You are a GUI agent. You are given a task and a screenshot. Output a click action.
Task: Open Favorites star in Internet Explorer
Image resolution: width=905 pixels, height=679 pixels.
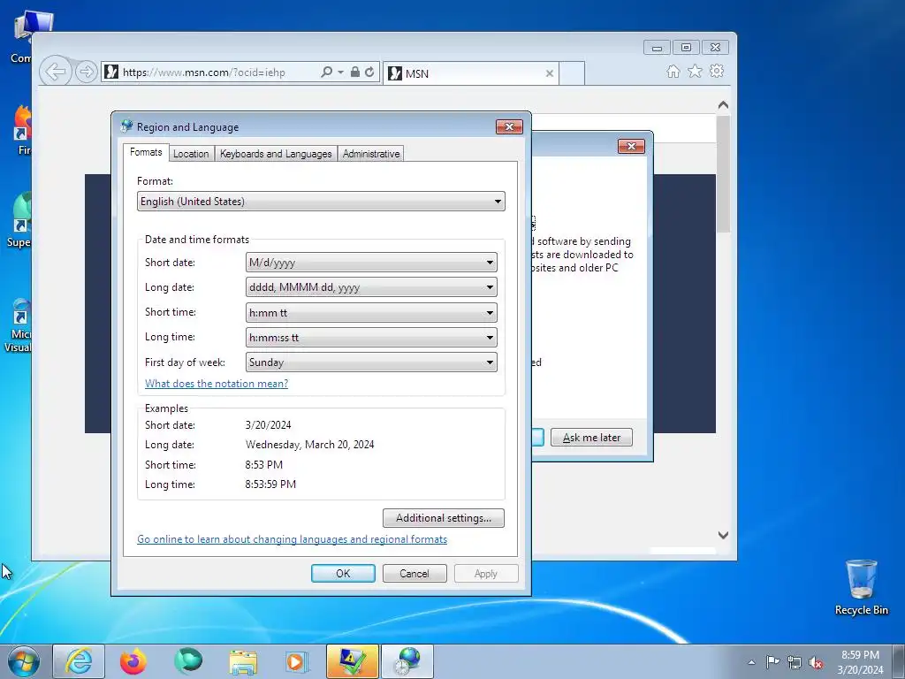(x=695, y=71)
